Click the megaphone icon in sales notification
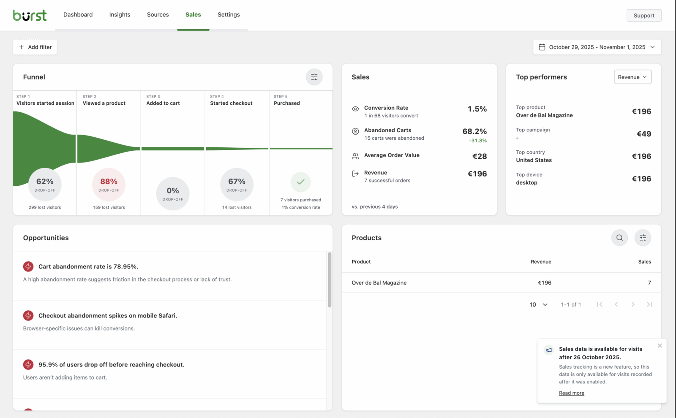 548,350
